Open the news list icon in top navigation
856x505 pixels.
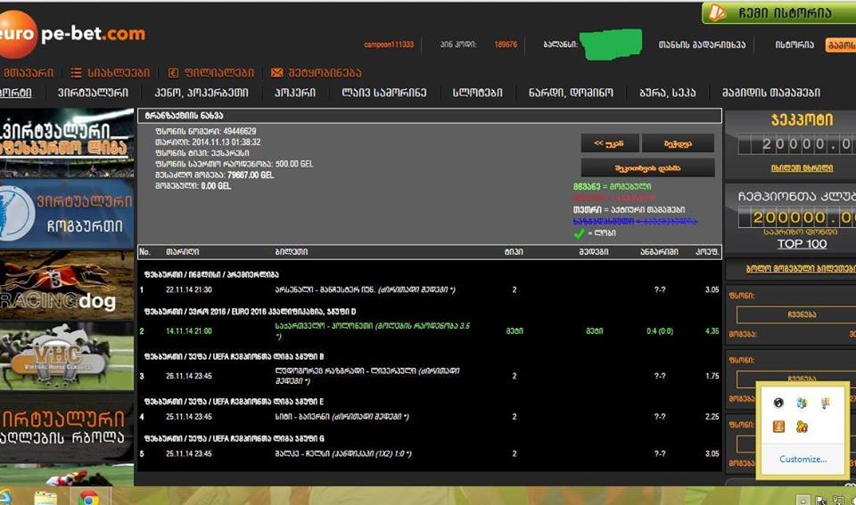click(x=78, y=72)
